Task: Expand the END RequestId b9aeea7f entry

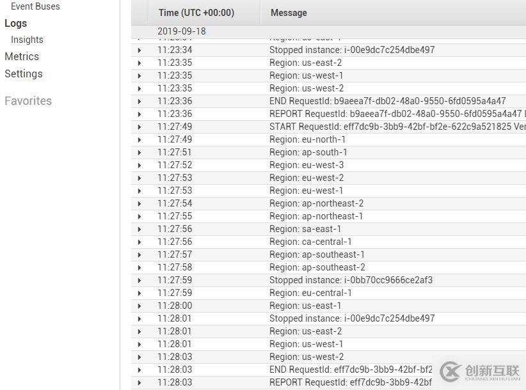Action: (x=139, y=101)
